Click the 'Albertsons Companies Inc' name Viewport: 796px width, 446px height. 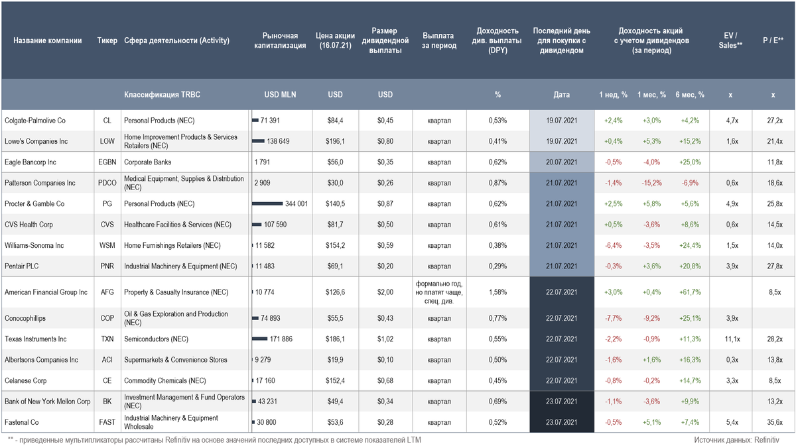pos(41,360)
